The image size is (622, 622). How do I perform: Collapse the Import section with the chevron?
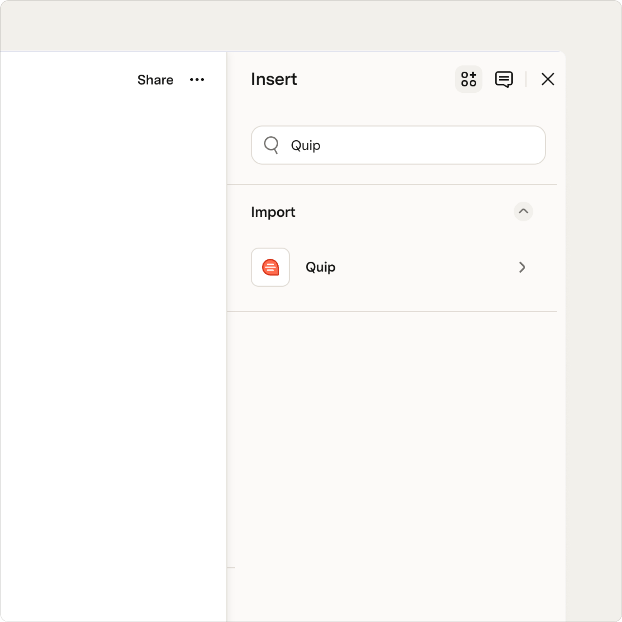[523, 211]
